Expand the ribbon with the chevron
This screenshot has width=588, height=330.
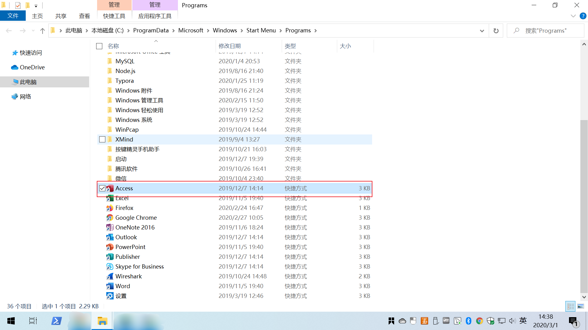pos(573,16)
